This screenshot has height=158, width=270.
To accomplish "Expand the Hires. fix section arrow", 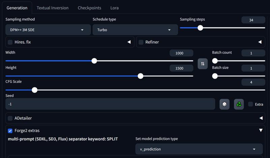I will coord(129,42).
